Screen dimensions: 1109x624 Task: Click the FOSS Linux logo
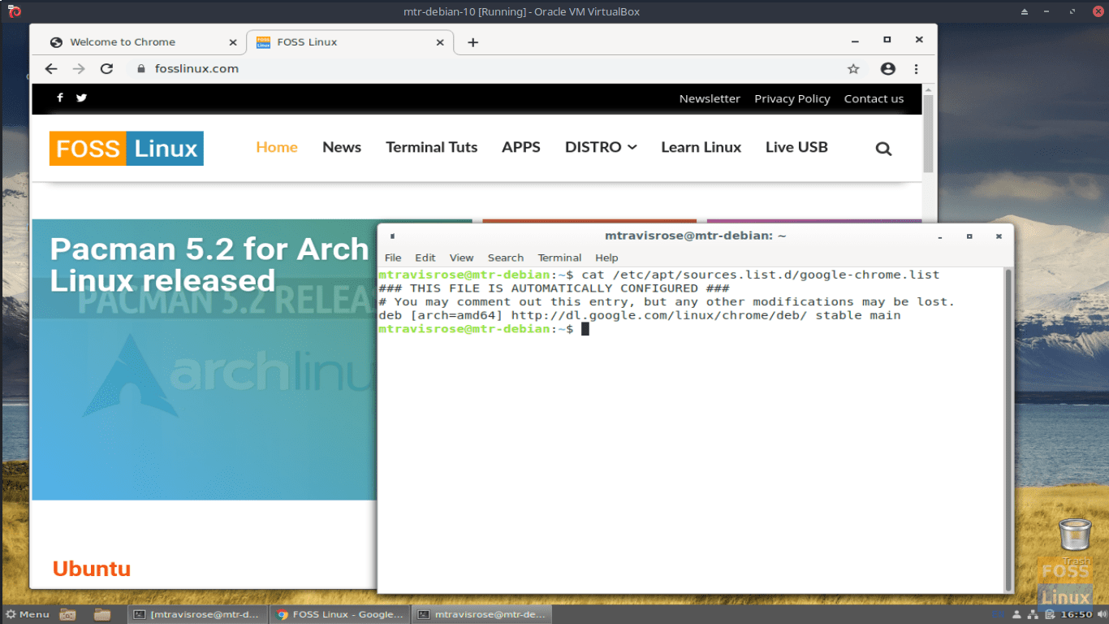tap(127, 149)
